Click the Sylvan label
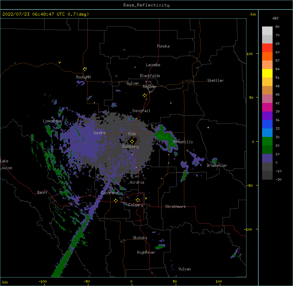This screenshot has height=286, width=293. (133, 83)
